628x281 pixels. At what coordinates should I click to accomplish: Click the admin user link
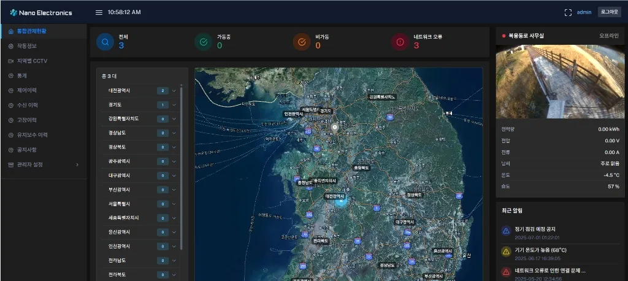point(584,12)
